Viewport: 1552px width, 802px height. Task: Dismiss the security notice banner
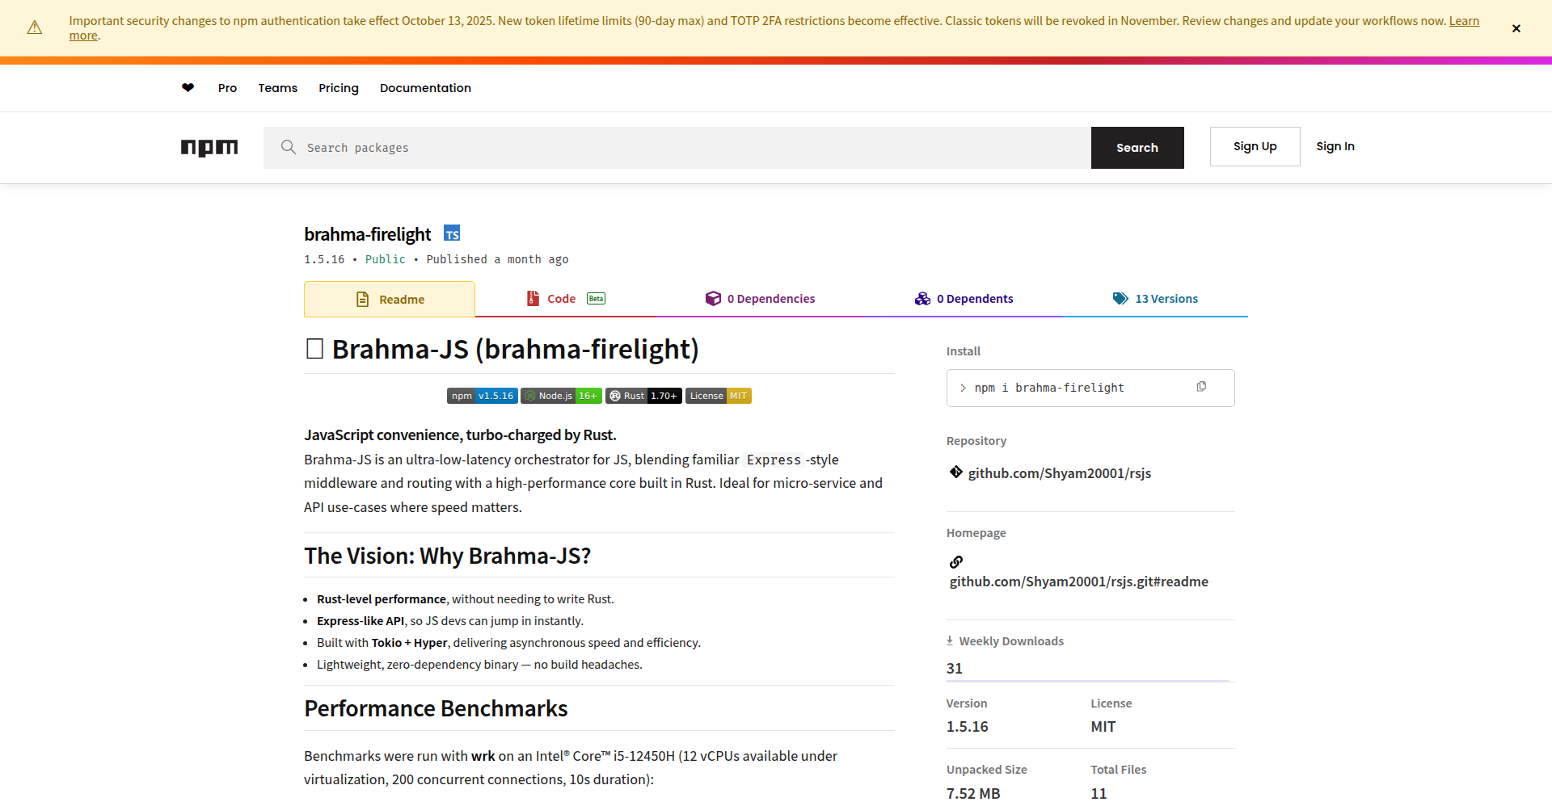click(1516, 28)
